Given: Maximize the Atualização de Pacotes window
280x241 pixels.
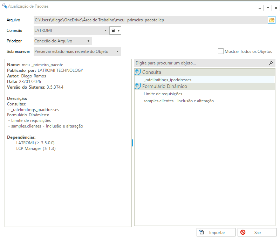Looking at the screenshot, I should pyautogui.click(x=268, y=8).
